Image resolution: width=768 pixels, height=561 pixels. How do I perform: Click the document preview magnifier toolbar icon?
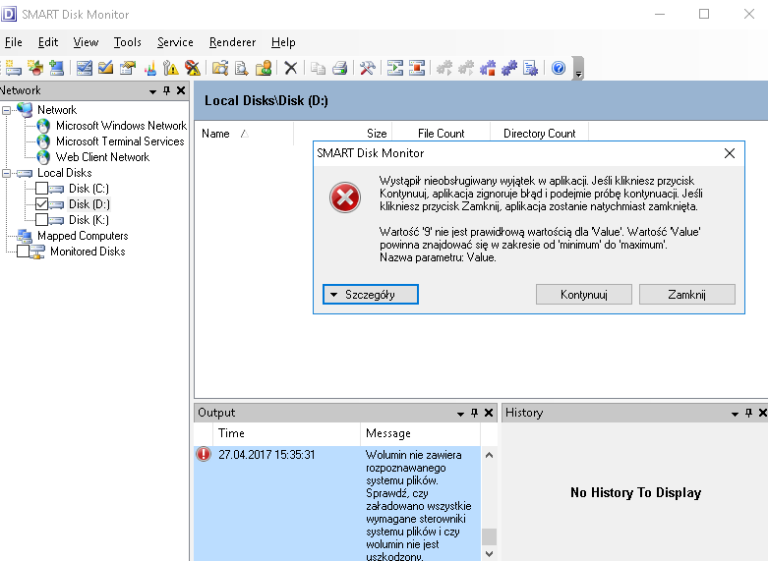[x=242, y=68]
